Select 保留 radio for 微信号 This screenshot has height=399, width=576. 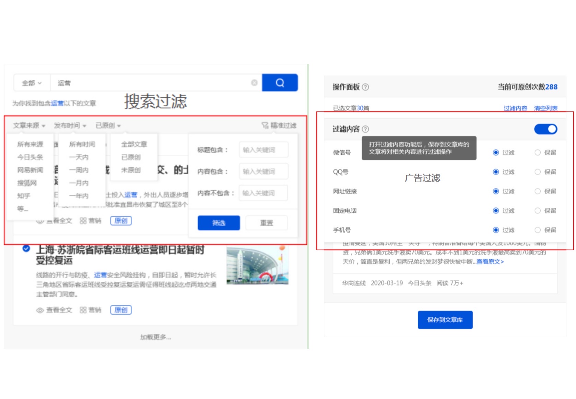[x=537, y=153]
